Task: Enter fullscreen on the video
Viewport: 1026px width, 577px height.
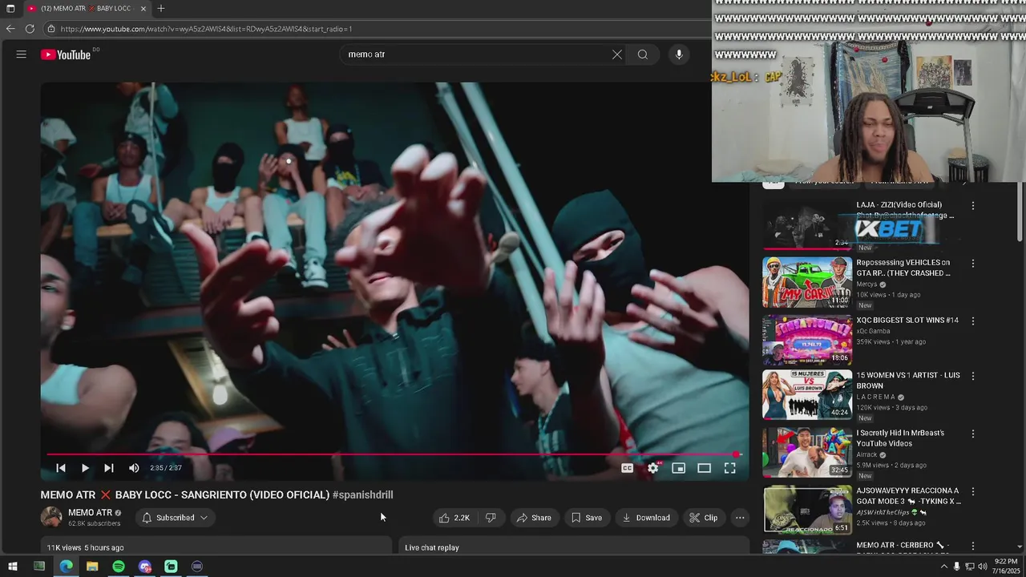Action: pyautogui.click(x=729, y=468)
